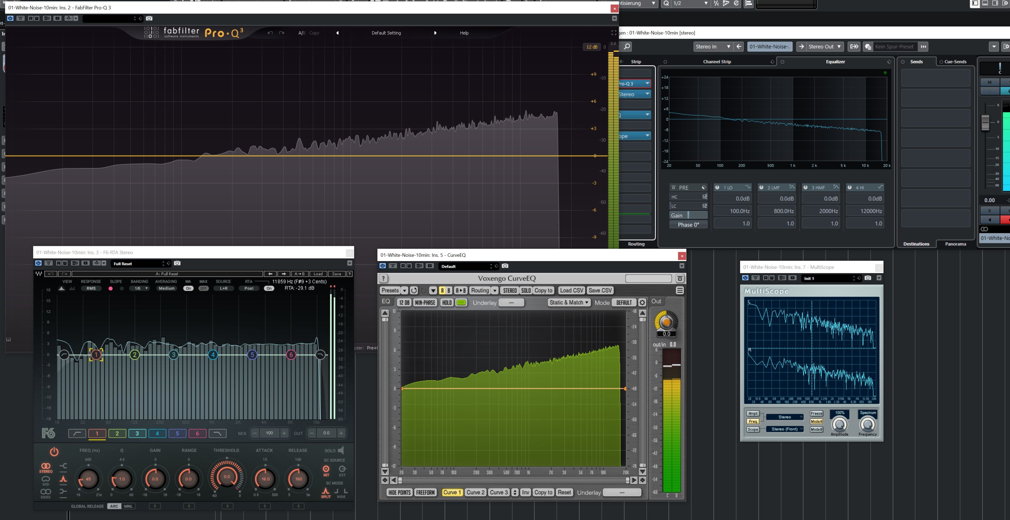Viewport: 1010px width, 520px height.
Task: Select F6 MID processing mode icon
Action: pyautogui.click(x=45, y=480)
